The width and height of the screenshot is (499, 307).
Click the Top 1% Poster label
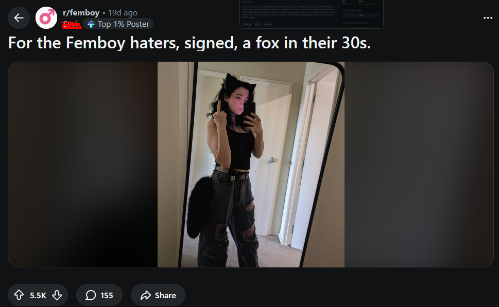(124, 24)
